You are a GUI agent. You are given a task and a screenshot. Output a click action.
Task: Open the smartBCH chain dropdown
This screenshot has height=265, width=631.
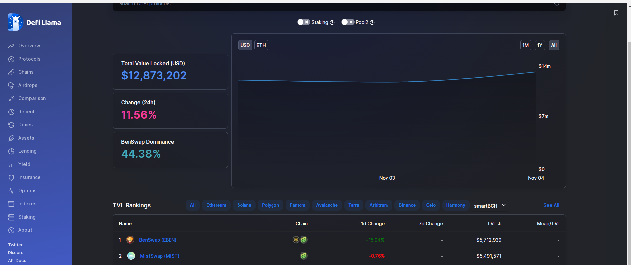pyautogui.click(x=490, y=205)
